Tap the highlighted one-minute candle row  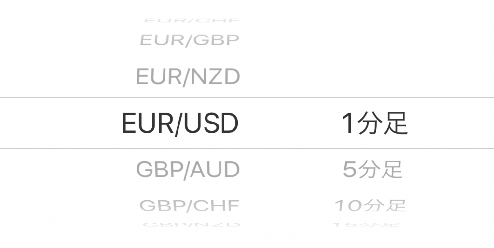[374, 124]
